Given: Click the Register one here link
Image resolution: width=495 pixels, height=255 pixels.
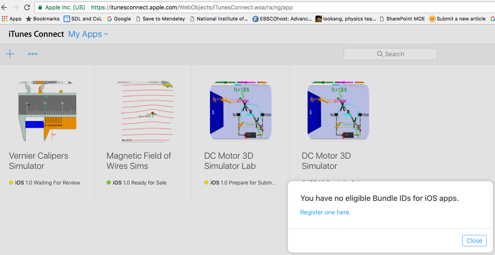Looking at the screenshot, I should pyautogui.click(x=326, y=212).
